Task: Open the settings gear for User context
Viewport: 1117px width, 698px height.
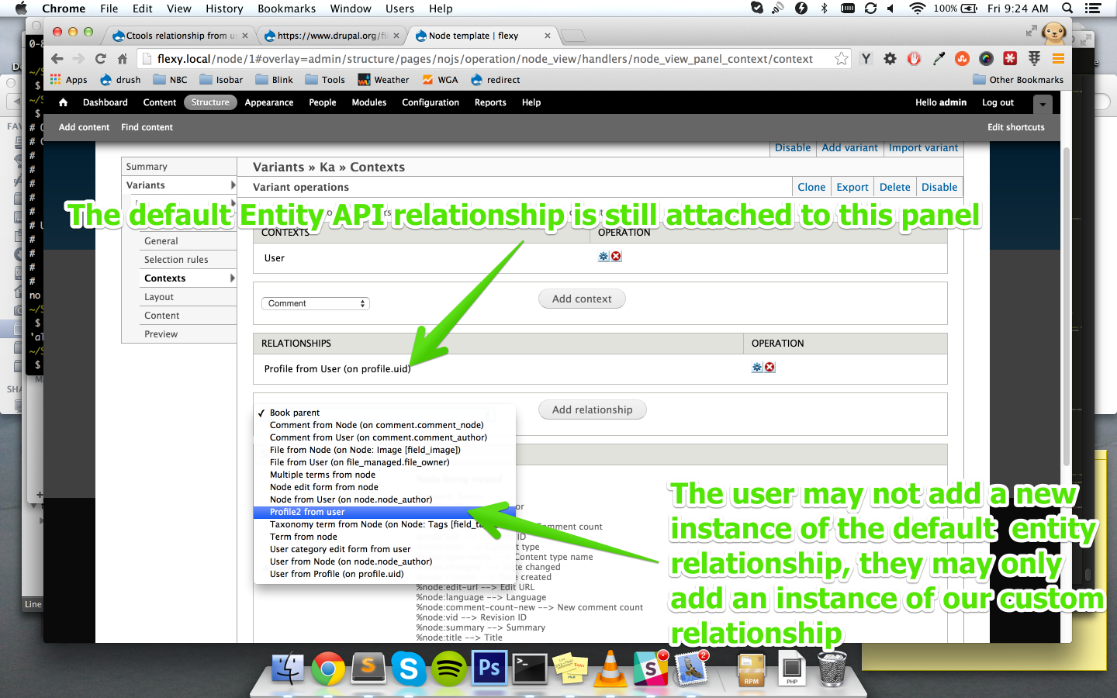Action: pos(603,257)
